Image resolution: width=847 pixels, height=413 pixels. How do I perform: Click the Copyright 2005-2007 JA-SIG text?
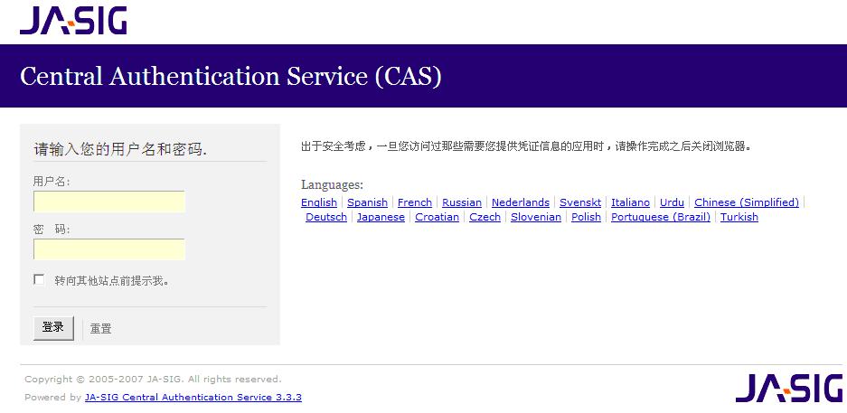153,379
